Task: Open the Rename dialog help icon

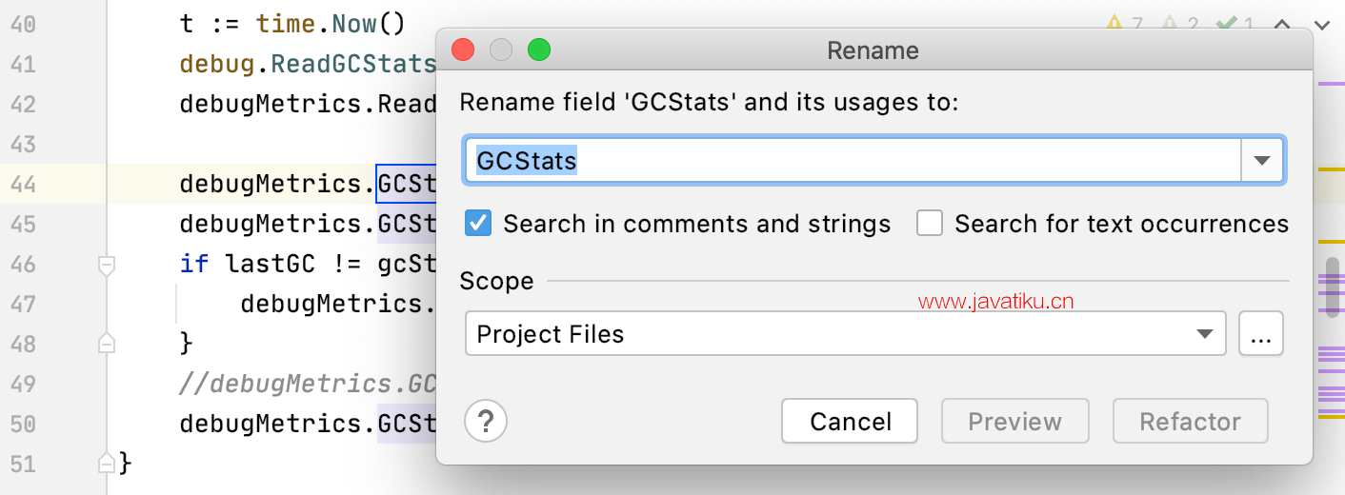Action: point(486,421)
